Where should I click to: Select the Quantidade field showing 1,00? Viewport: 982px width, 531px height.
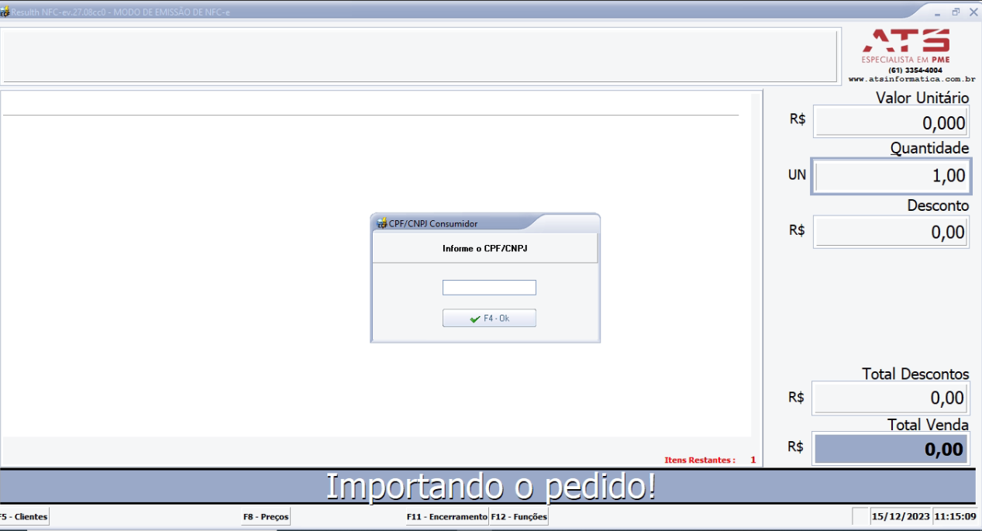(891, 176)
